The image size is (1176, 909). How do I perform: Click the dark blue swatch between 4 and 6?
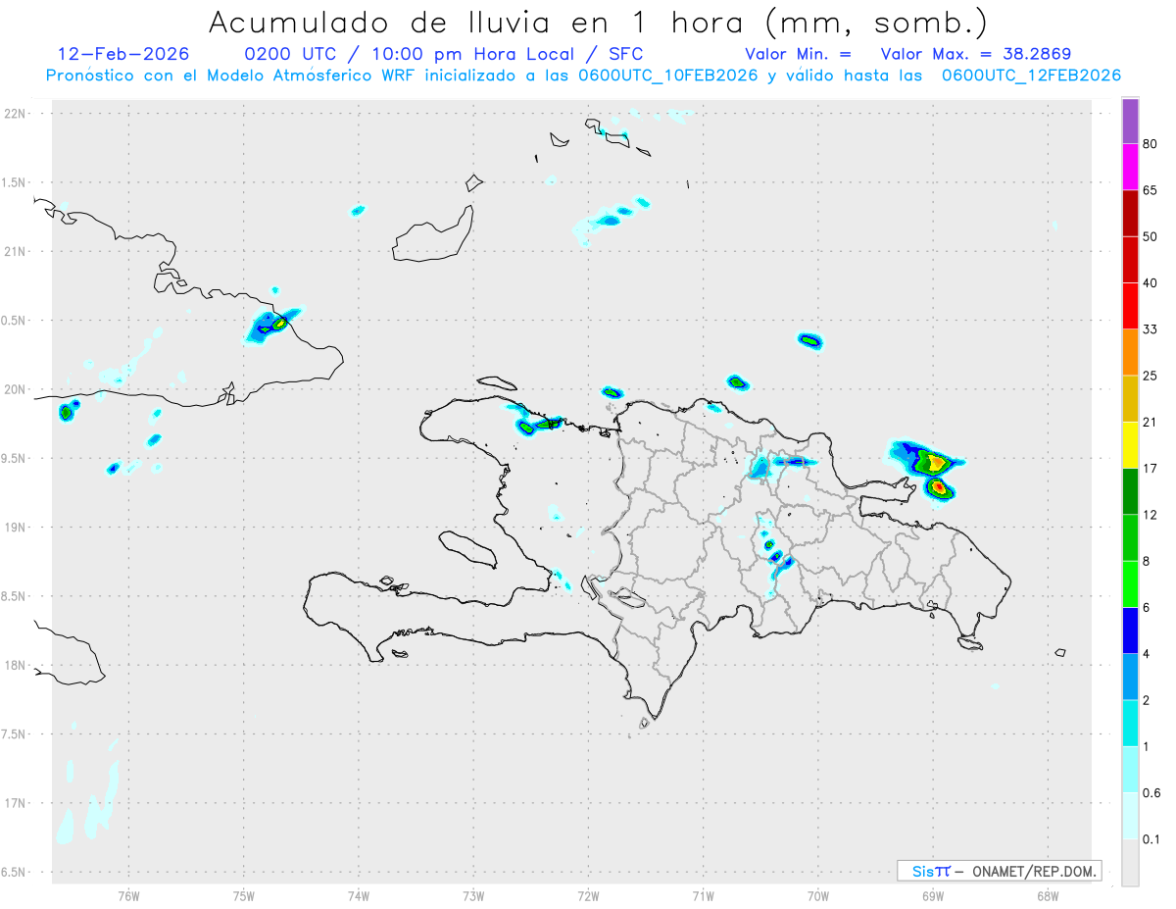pos(1130,631)
